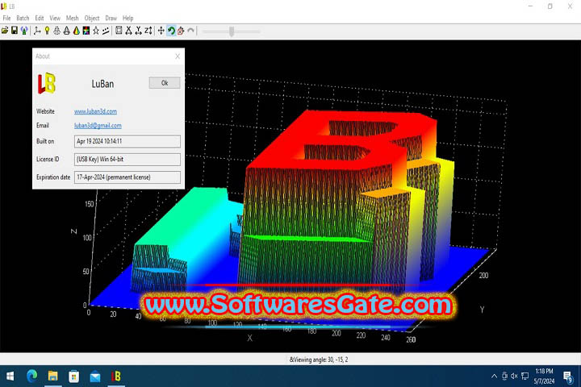Click the Built on date field
This screenshot has width=581, height=387.
tap(127, 141)
